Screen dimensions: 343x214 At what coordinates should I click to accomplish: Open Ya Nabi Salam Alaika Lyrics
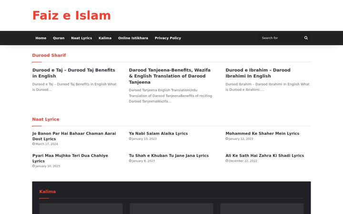coord(158,134)
